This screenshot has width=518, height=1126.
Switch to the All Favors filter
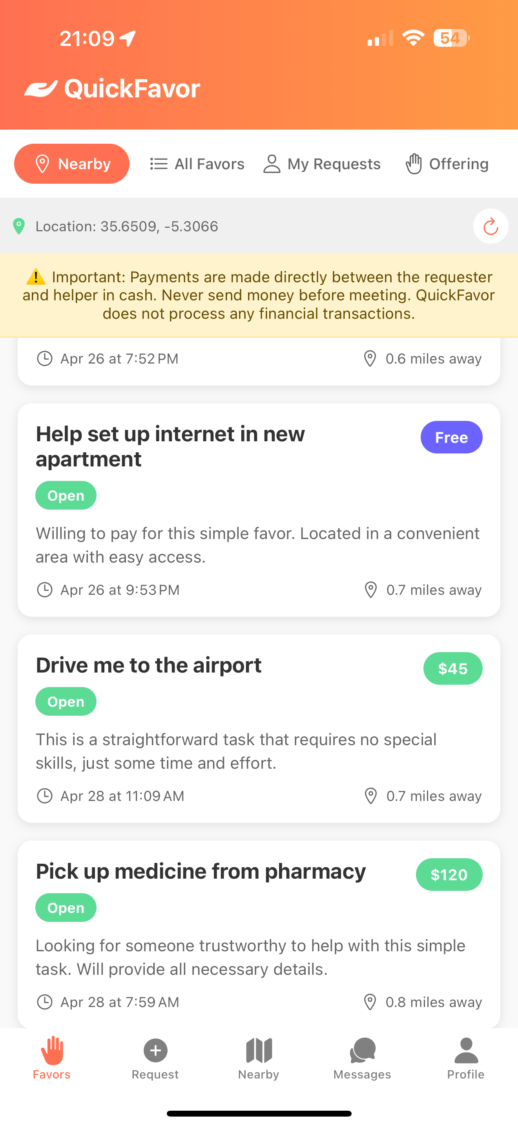[197, 164]
